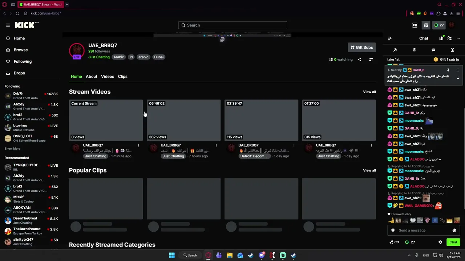Image resolution: width=465 pixels, height=261 pixels.
Task: Open the 02:39:47 video thumbnail
Action: coord(261,120)
